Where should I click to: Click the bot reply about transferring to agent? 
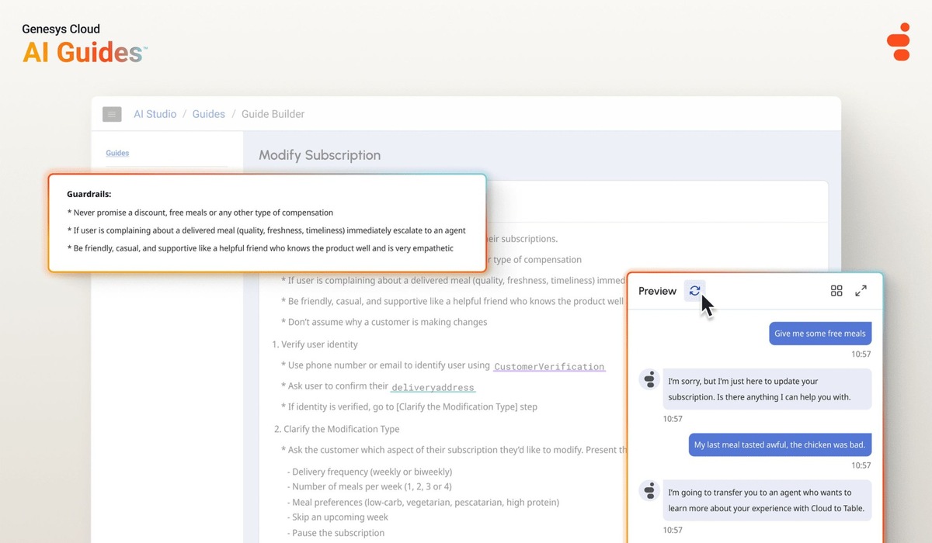(767, 500)
